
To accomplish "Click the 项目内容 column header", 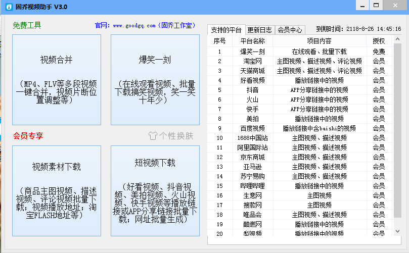I will 320,41.
